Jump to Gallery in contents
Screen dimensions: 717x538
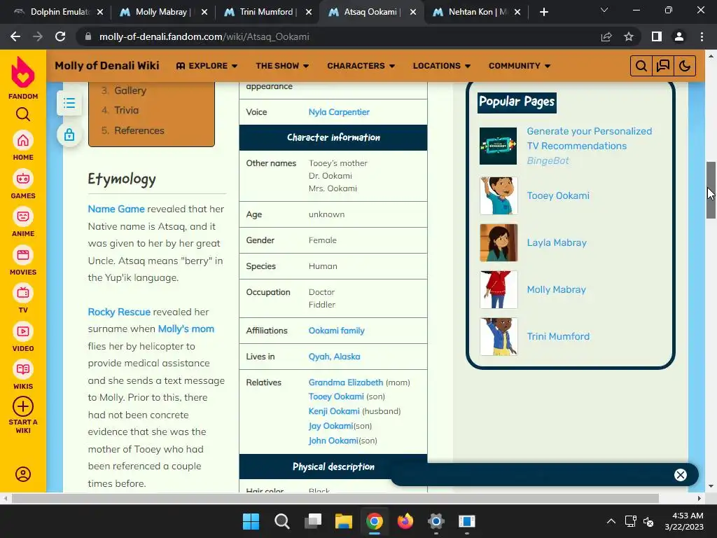130,90
